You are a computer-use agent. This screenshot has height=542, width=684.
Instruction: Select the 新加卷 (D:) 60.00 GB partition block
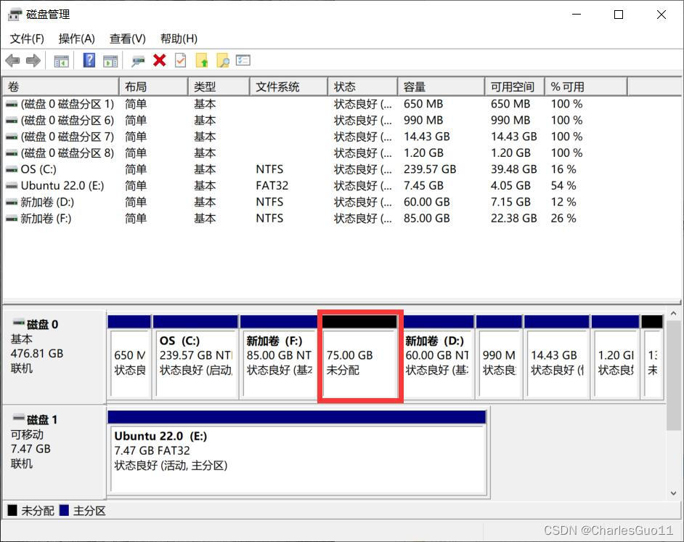coord(438,357)
